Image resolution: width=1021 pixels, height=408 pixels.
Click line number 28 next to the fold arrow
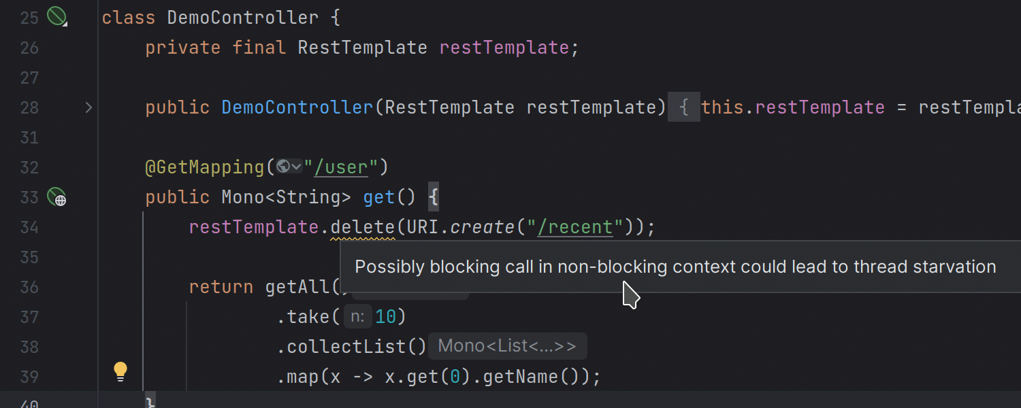coord(29,107)
